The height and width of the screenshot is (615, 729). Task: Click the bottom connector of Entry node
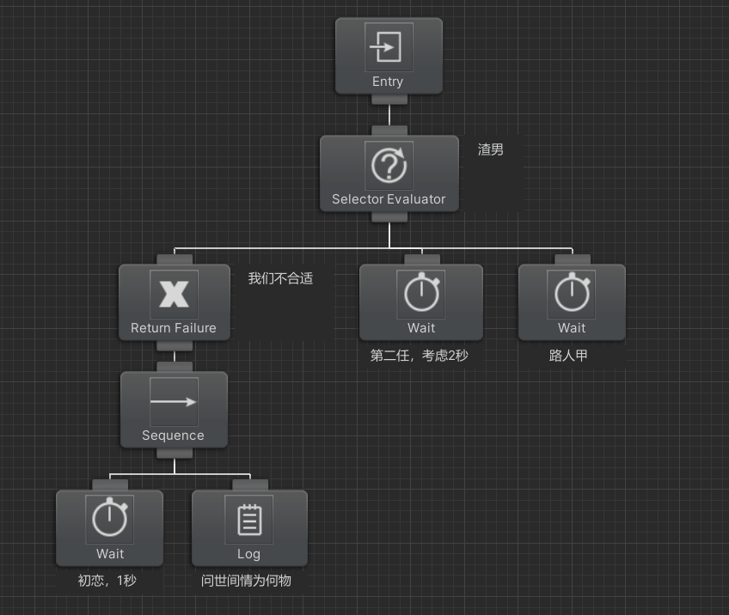click(389, 99)
